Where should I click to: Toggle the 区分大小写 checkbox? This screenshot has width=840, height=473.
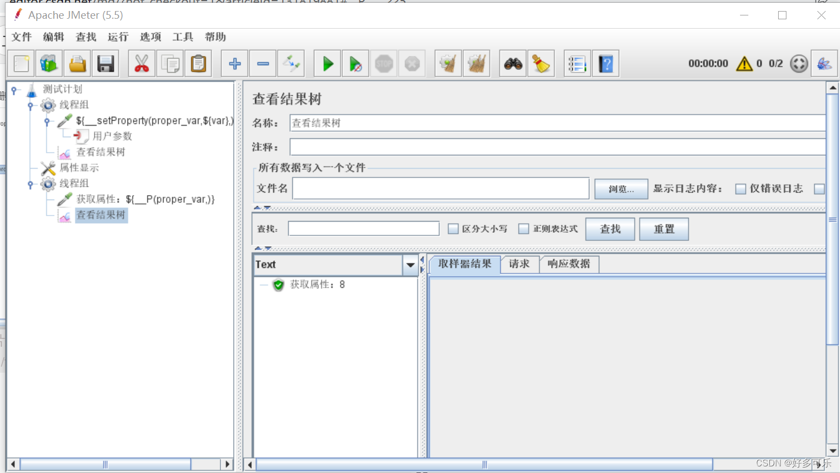click(x=453, y=229)
